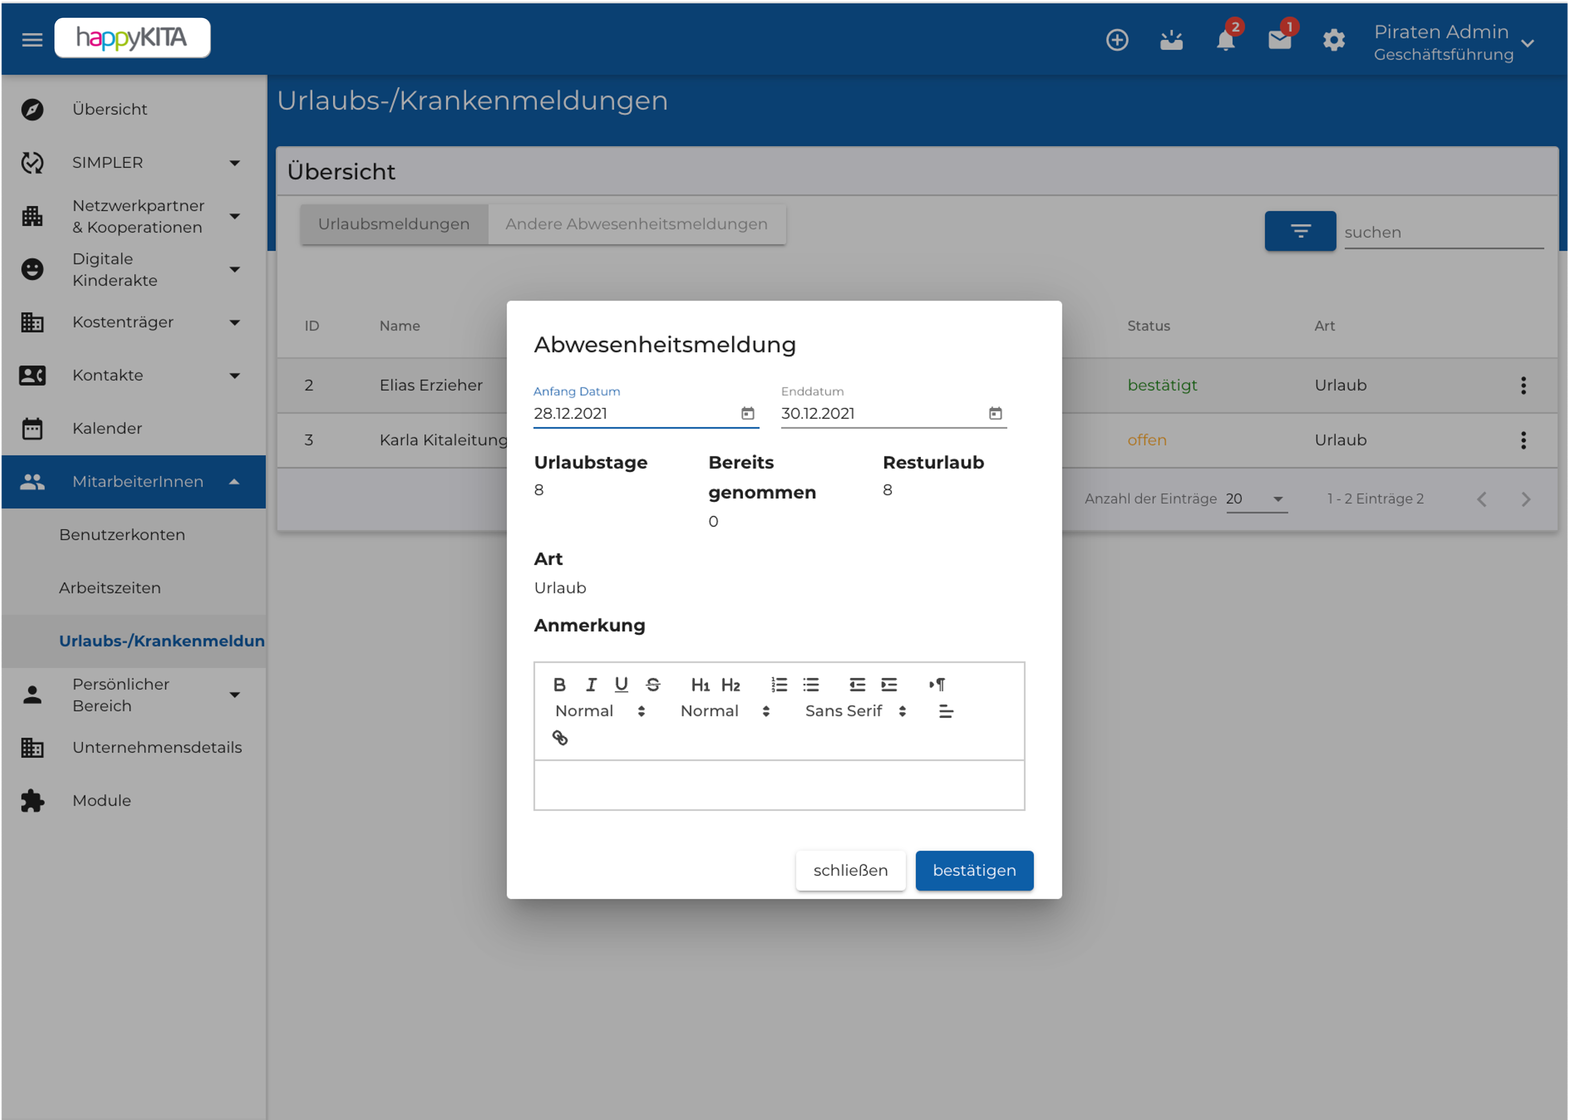Open the Anfang Datum calendar picker
1569x1120 pixels.
[x=747, y=413]
